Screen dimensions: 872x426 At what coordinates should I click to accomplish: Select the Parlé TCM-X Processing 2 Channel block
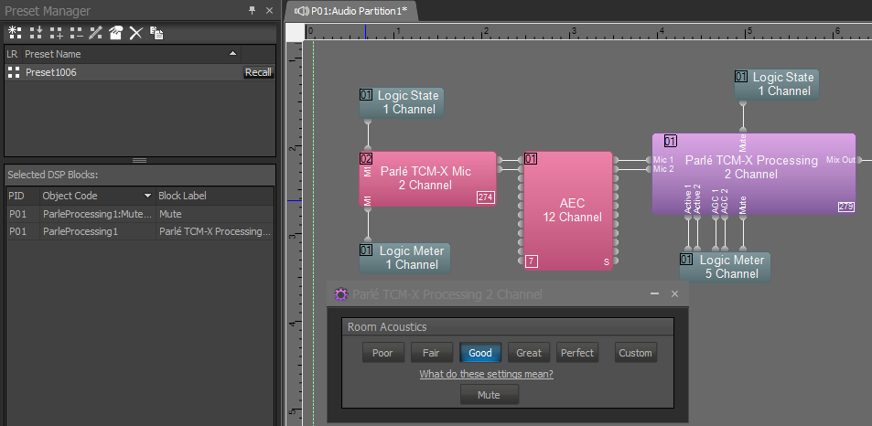tap(754, 174)
